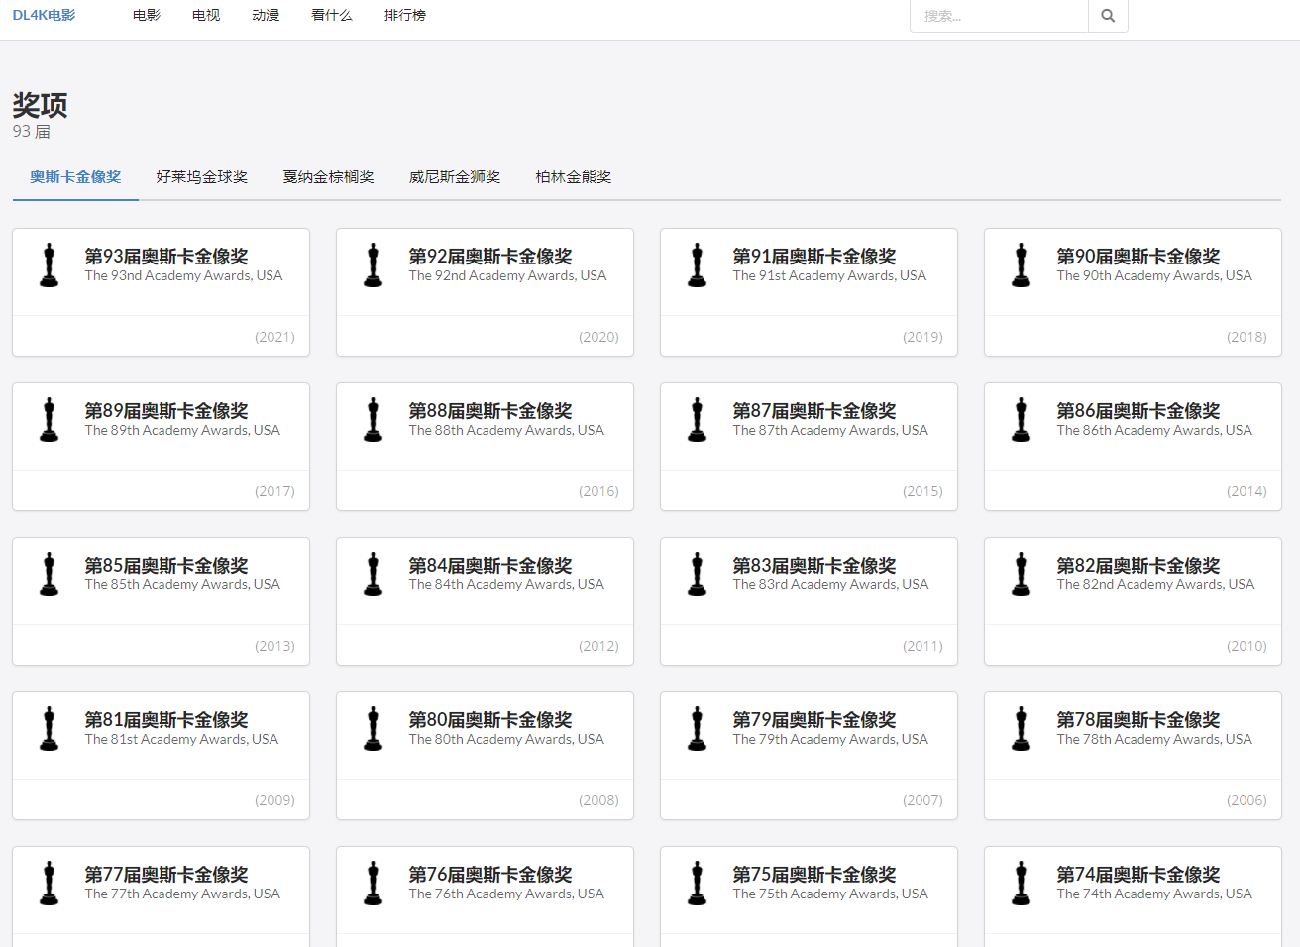Viewport: 1300px width, 947px height.
Task: Switch to the 柏林金熊奖 tab
Action: pyautogui.click(x=574, y=177)
